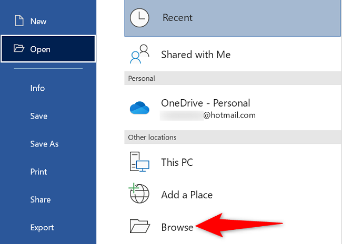
Task: Open the Print page
Action: (x=39, y=172)
